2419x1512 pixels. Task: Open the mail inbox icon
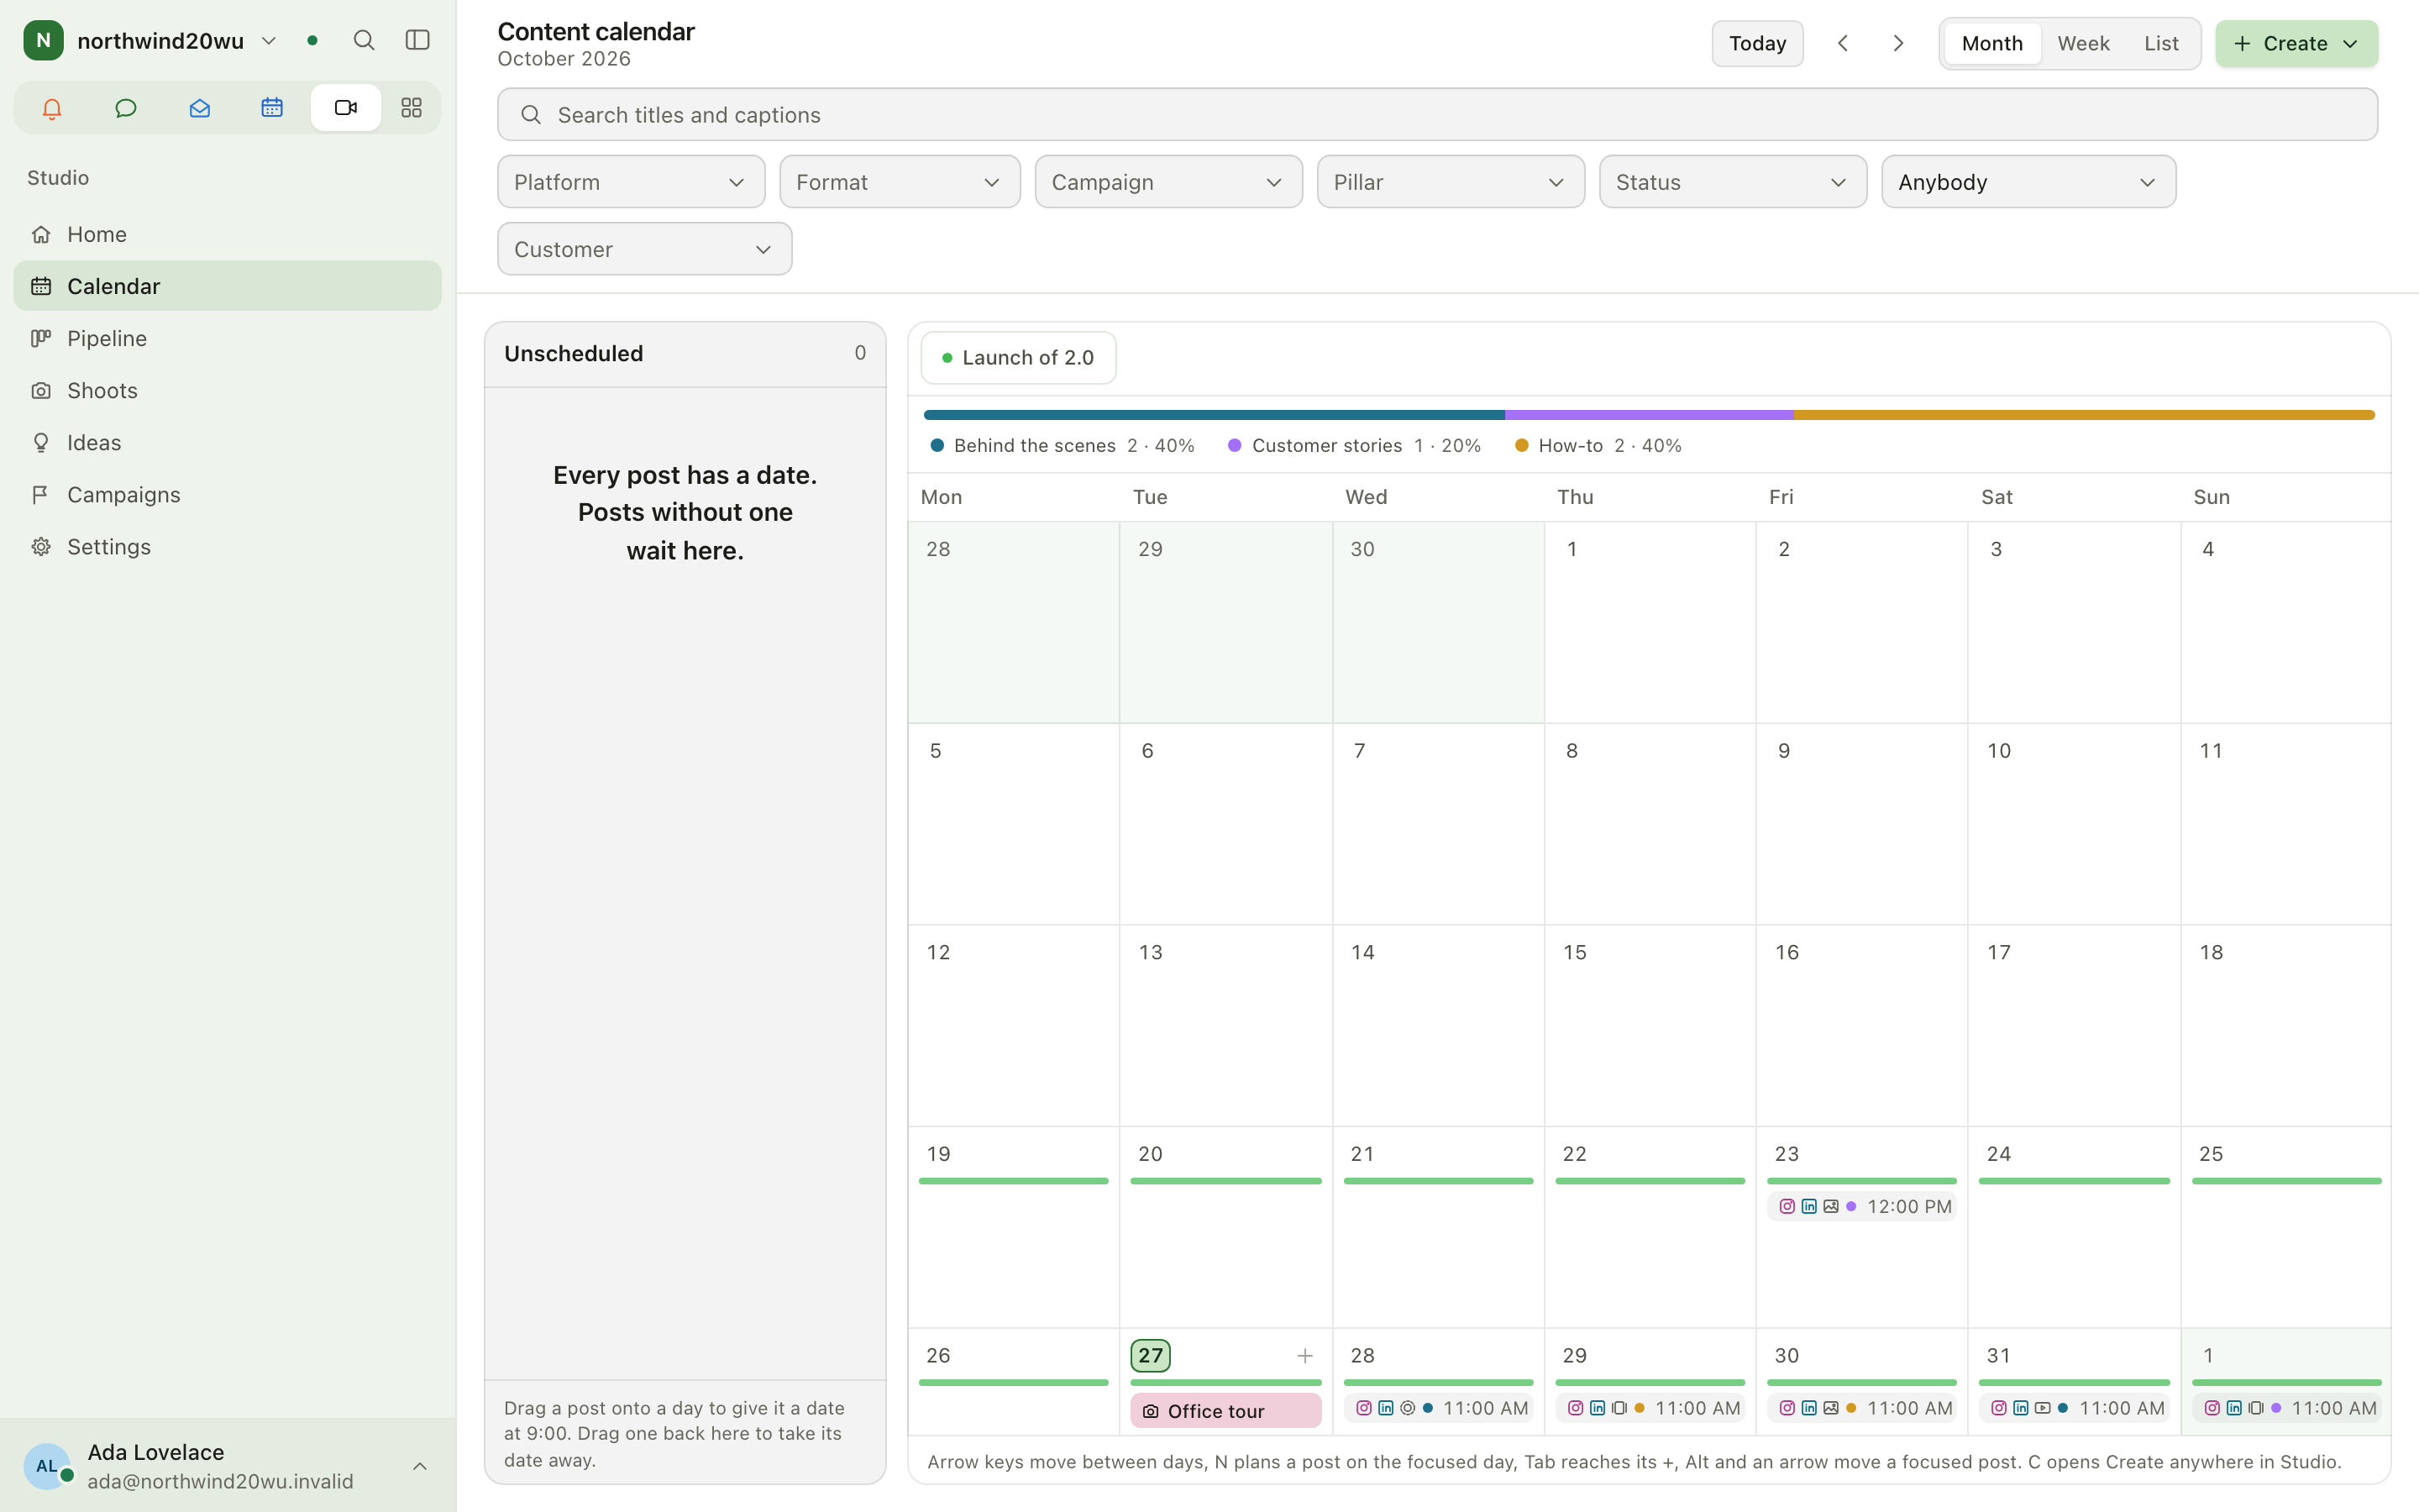[x=199, y=108]
